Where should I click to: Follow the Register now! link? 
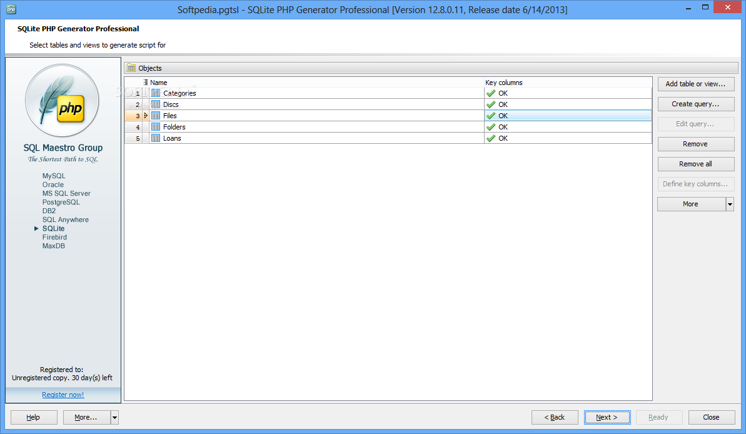tap(63, 395)
